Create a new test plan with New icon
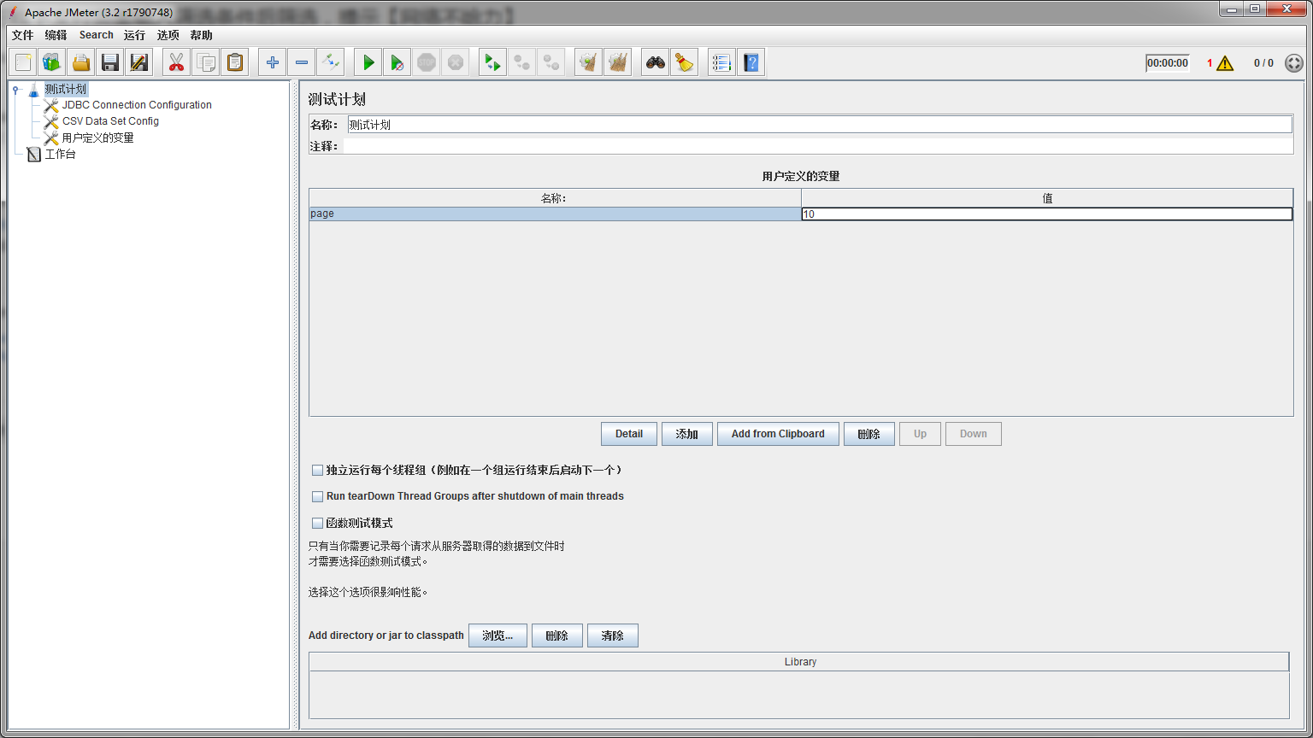 (x=23, y=62)
